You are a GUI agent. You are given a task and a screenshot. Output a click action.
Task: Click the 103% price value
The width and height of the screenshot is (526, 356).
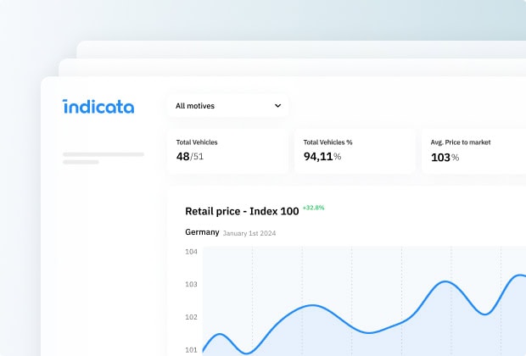tap(445, 157)
